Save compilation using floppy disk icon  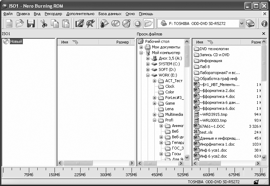click(x=31, y=24)
